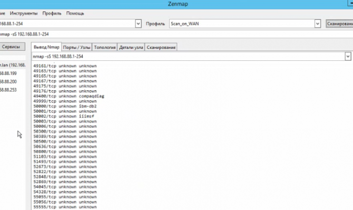Switch to the Топология tab
This screenshot has height=210, width=353.
coord(105,47)
